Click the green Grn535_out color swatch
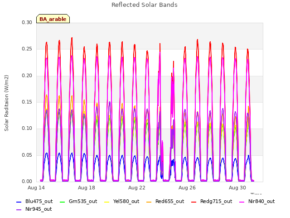Image resolution: width=290 pixels, height=218 pixels. pyautogui.click(x=63, y=202)
